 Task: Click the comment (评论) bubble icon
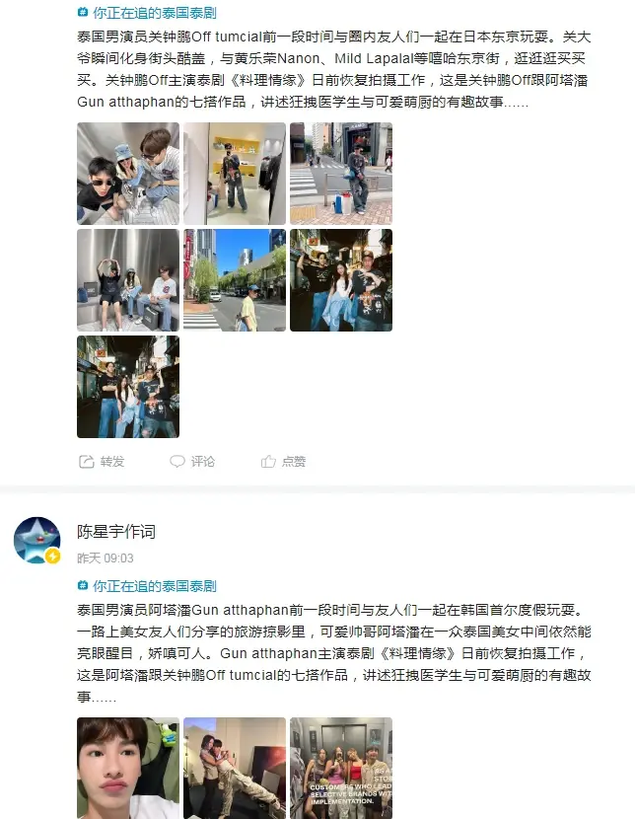177,461
